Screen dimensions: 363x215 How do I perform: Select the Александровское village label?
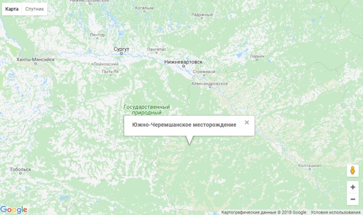[x=209, y=83]
